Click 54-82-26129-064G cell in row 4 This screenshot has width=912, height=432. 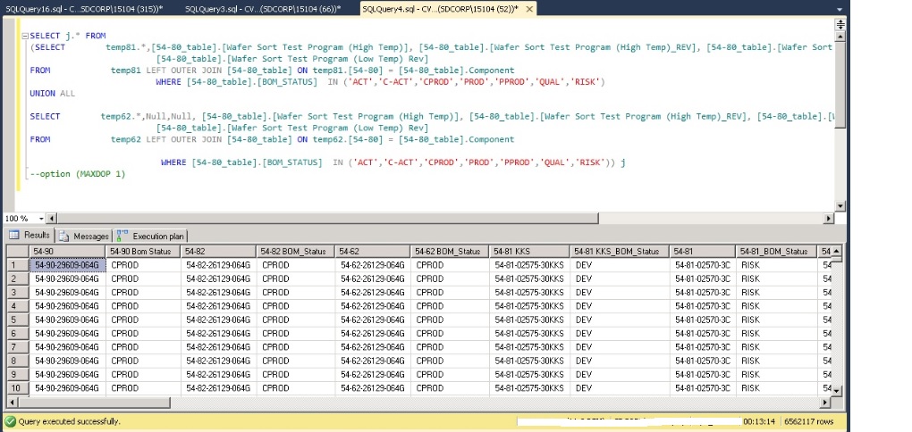pos(219,306)
